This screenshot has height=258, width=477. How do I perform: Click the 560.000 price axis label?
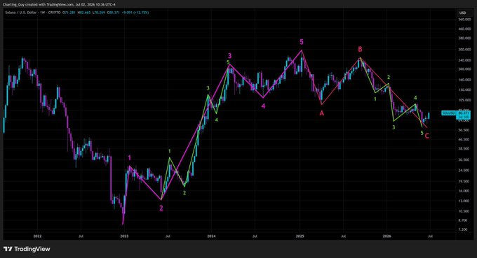(x=464, y=20)
